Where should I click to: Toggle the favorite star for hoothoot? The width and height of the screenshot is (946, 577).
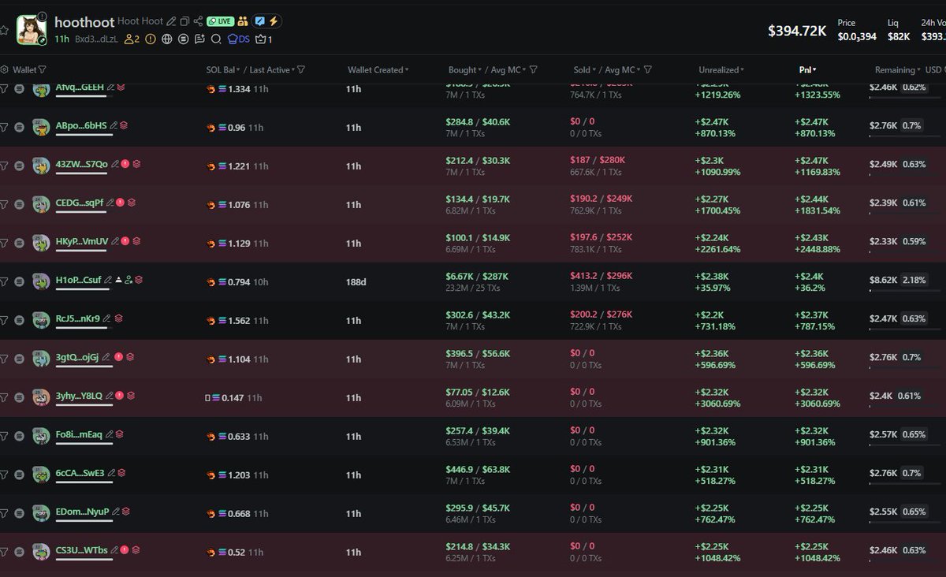5,30
